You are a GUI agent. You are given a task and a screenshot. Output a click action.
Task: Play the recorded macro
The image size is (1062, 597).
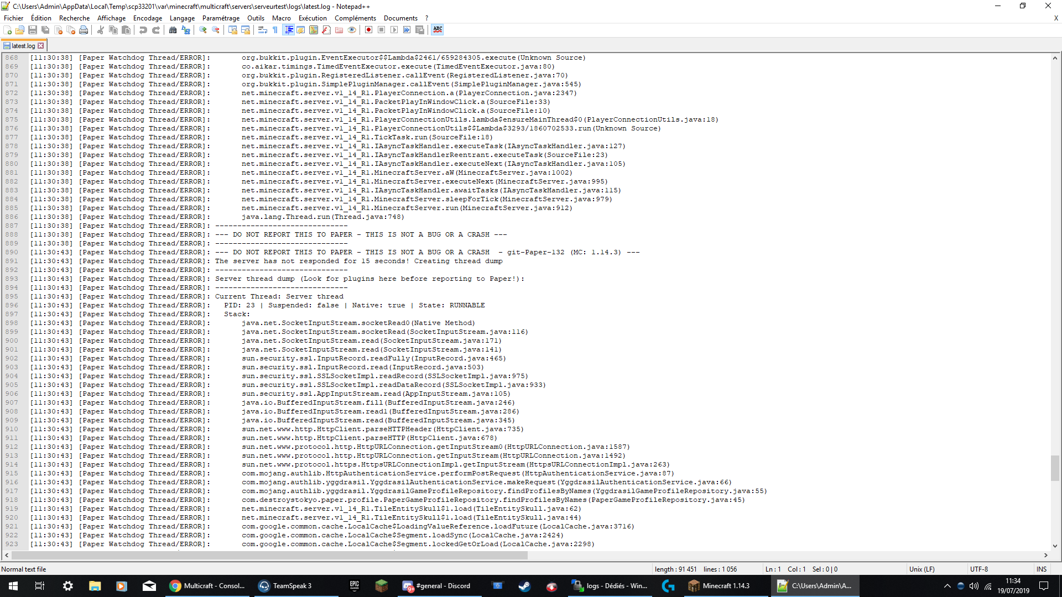tap(394, 30)
